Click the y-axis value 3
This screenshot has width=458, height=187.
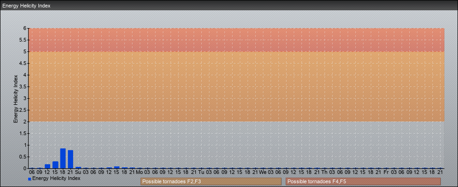25,98
